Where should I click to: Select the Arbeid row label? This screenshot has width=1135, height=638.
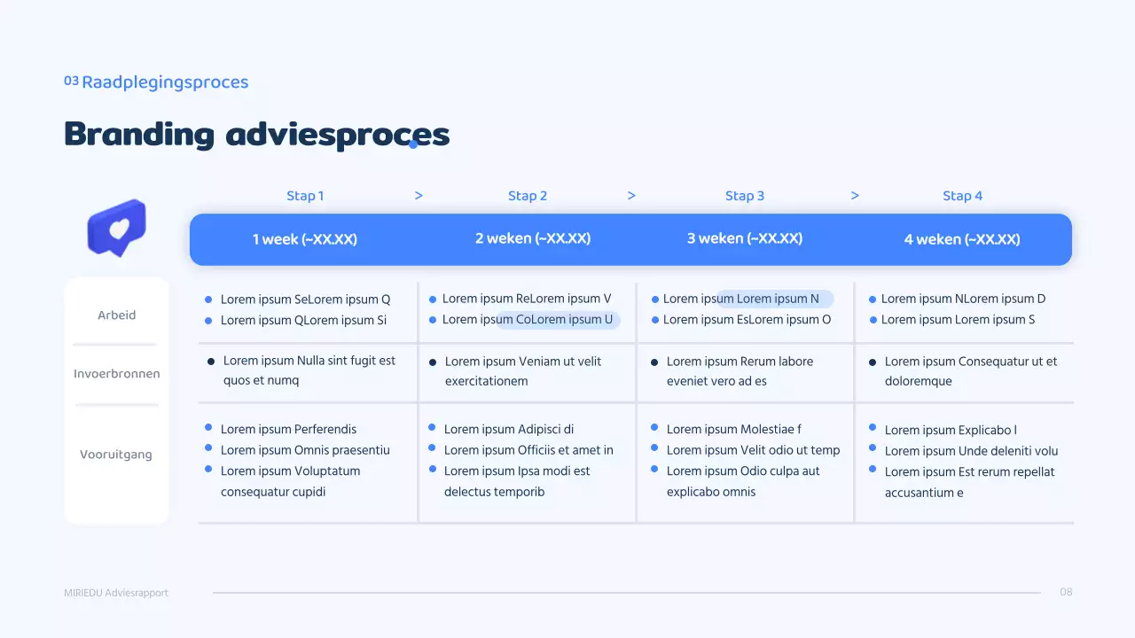[x=117, y=315]
